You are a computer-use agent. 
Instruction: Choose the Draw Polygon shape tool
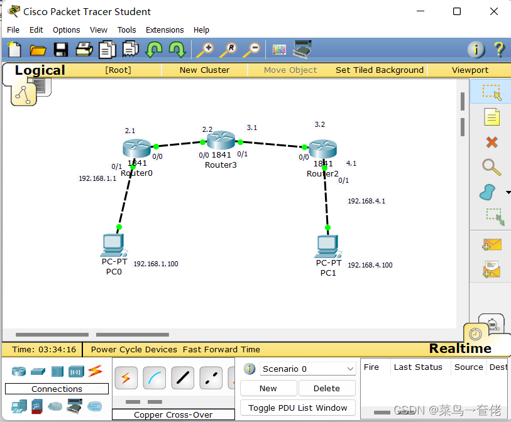click(488, 192)
